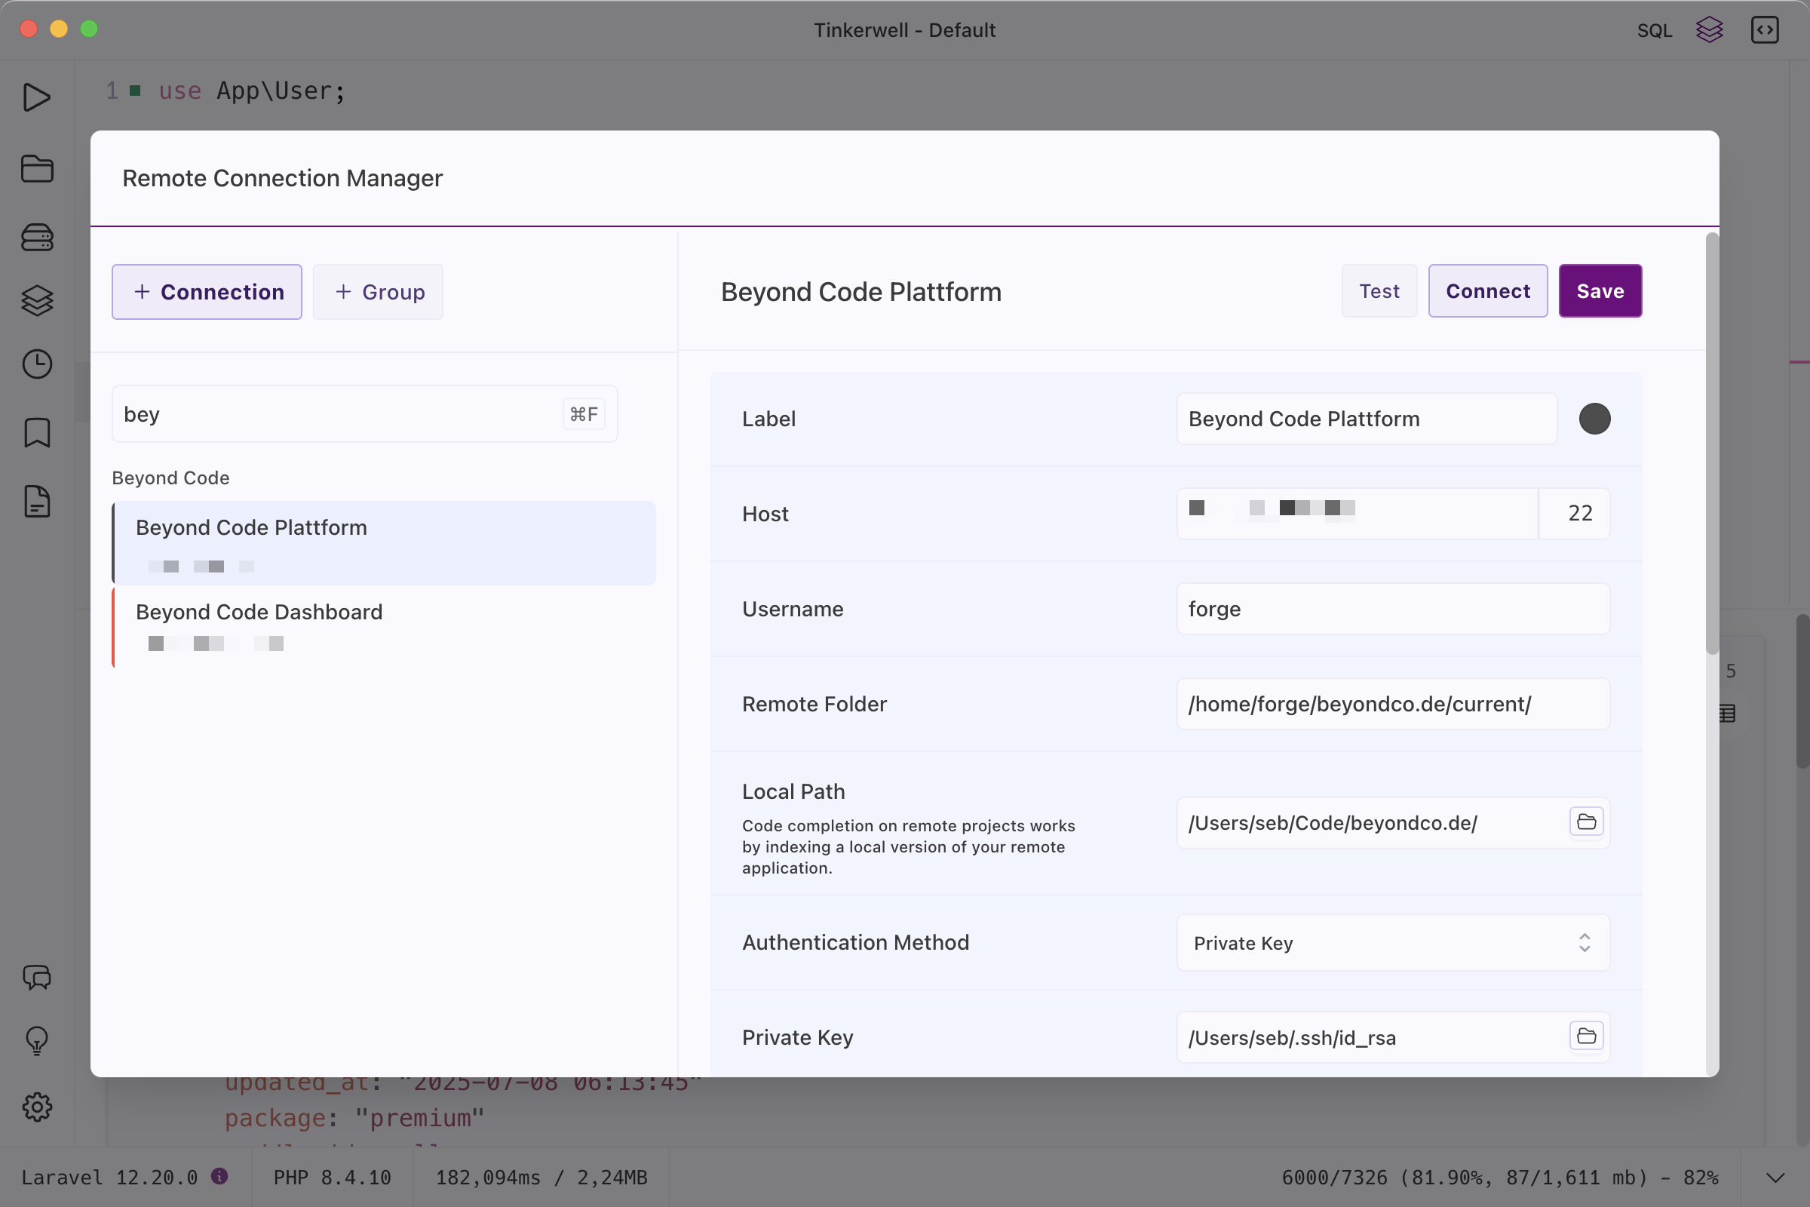Edit the Remote Folder path field
Screen dimensions: 1810x1207
click(1393, 704)
